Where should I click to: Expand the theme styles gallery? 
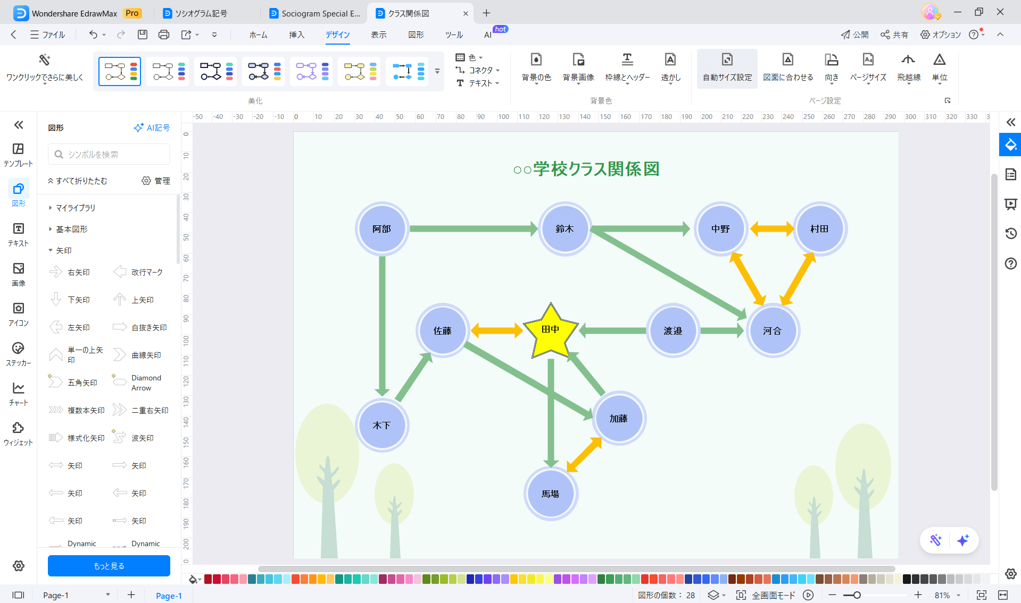437,71
